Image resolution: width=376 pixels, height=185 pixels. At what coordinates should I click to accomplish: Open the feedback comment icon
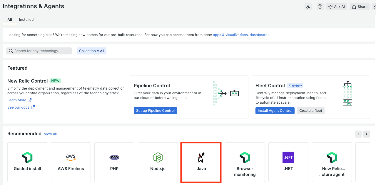[x=308, y=6]
